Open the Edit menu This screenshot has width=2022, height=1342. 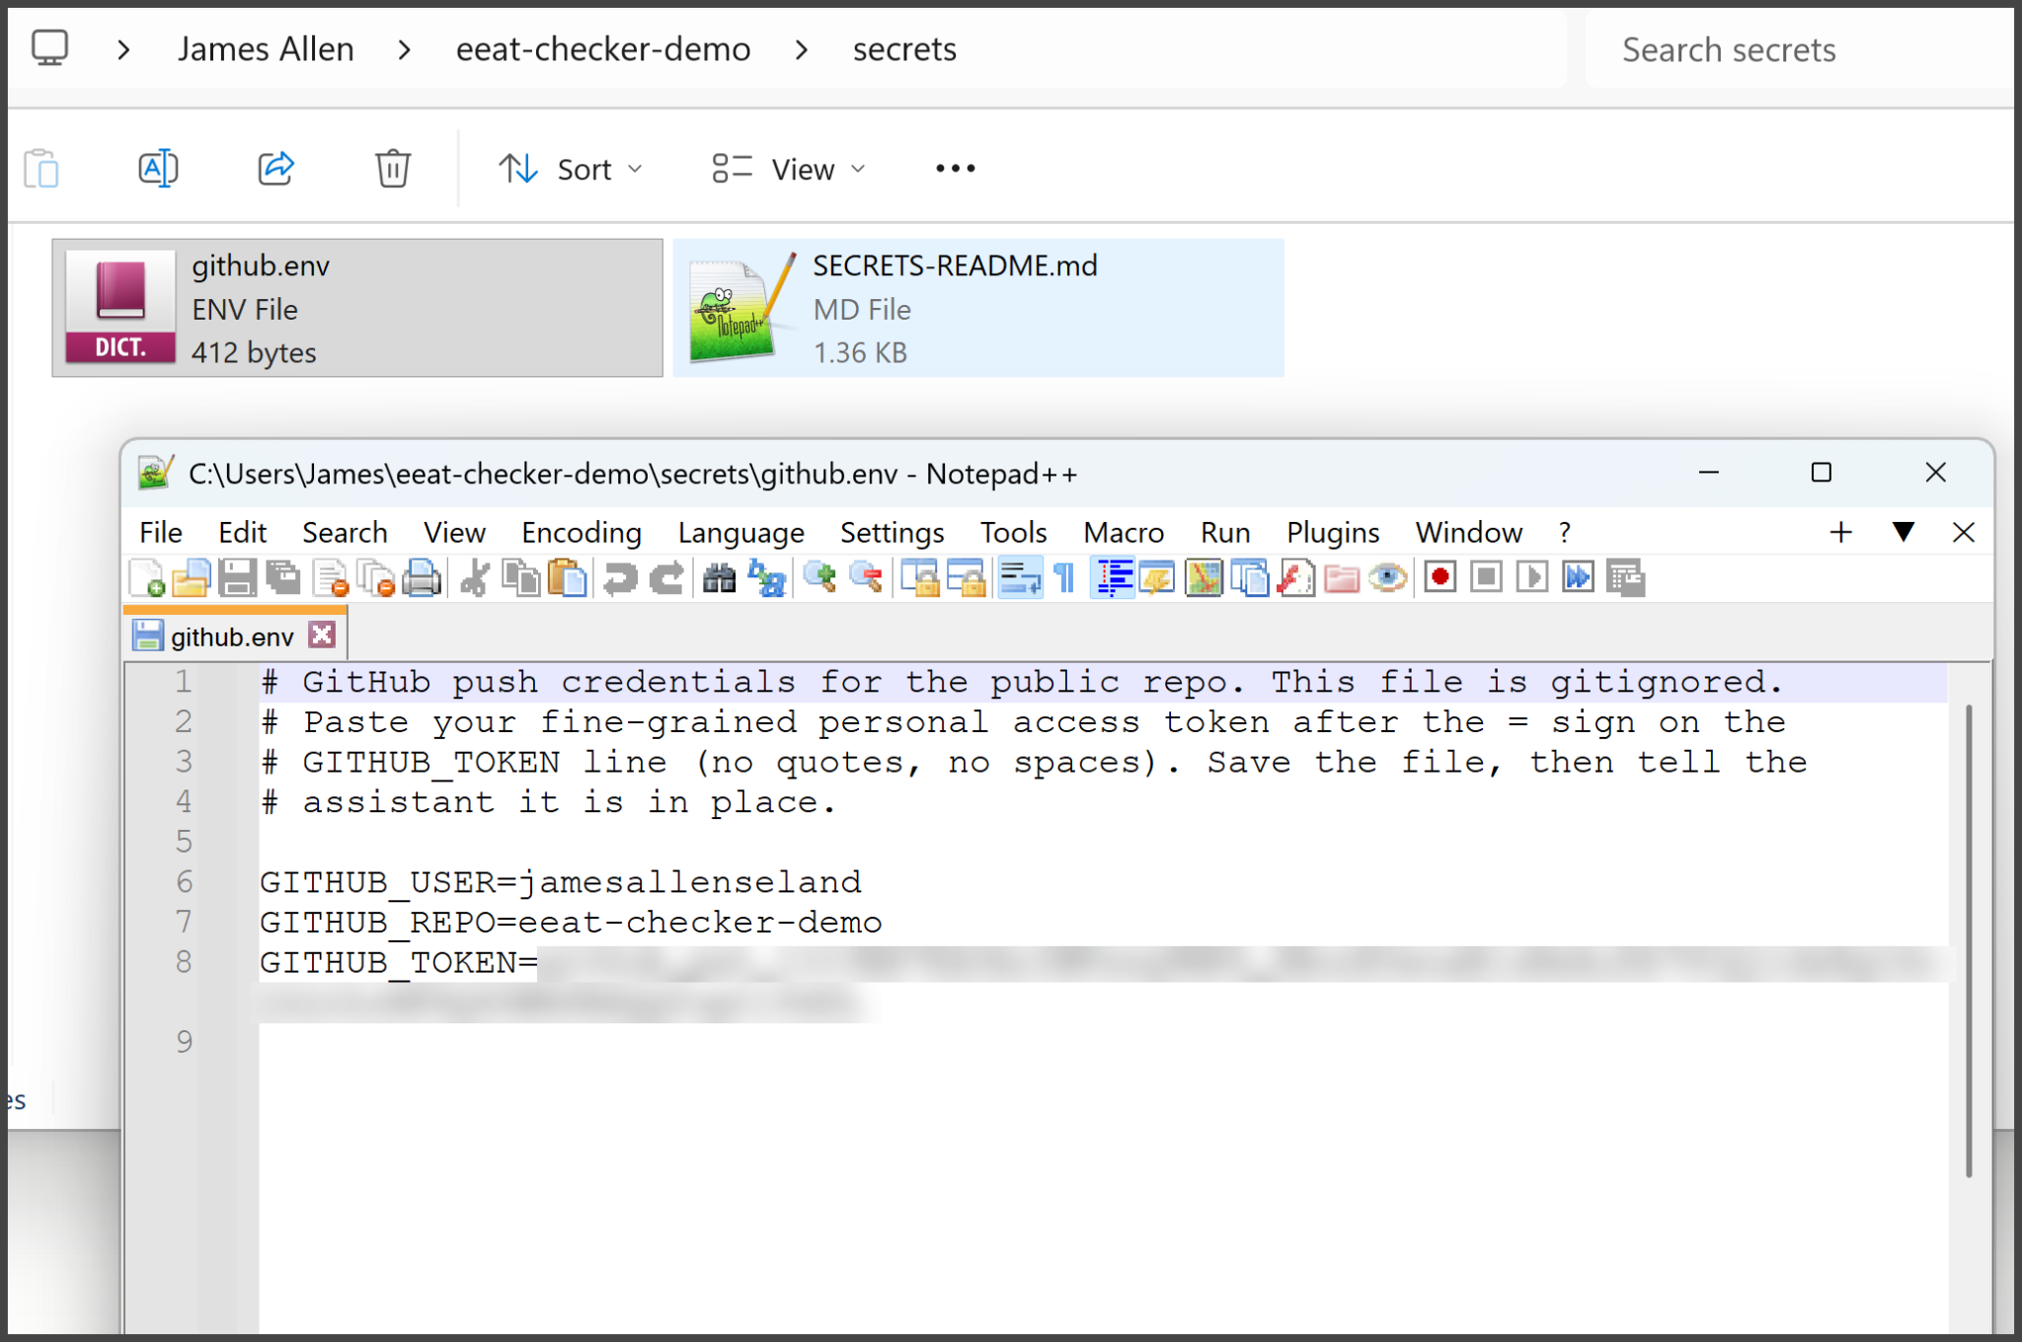click(242, 533)
